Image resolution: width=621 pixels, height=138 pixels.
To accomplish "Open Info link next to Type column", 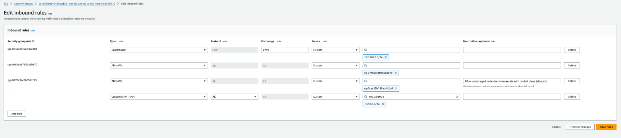I will [x=121, y=41].
